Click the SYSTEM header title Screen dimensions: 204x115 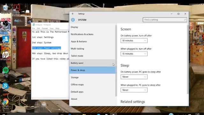[82, 20]
